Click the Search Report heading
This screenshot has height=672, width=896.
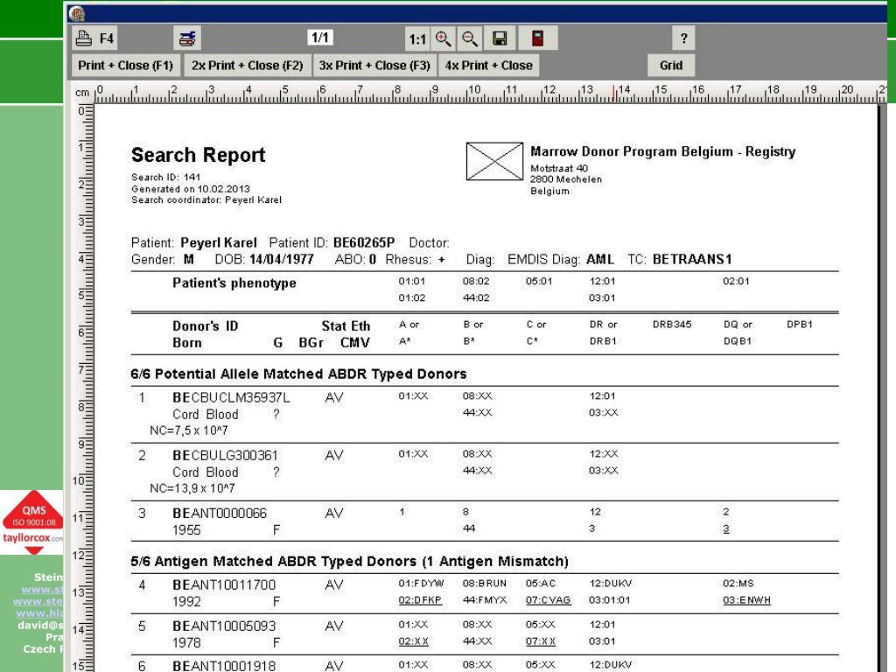point(199,155)
